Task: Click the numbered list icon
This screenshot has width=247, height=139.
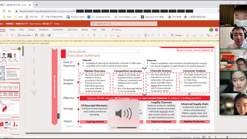Action: pyautogui.click(x=139, y=35)
